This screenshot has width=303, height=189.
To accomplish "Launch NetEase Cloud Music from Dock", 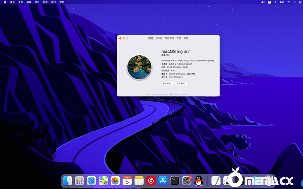I will (151, 181).
